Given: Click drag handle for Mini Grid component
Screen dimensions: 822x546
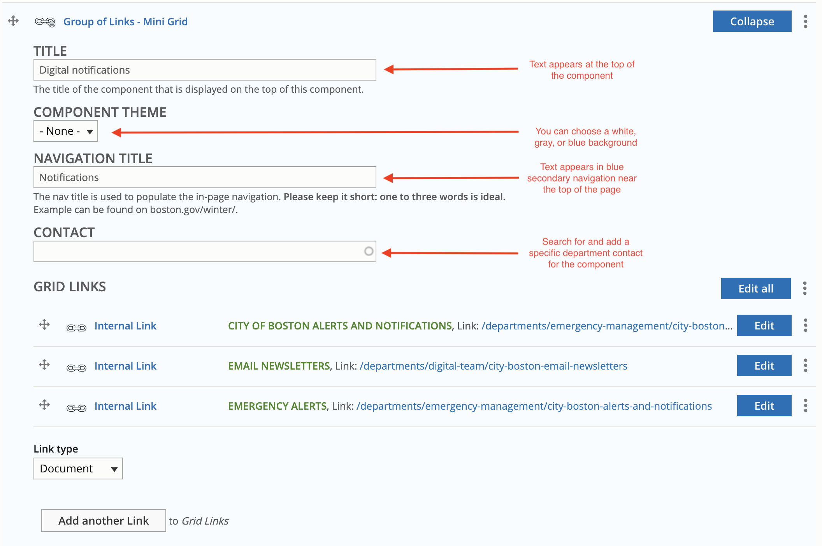Looking at the screenshot, I should 13,21.
